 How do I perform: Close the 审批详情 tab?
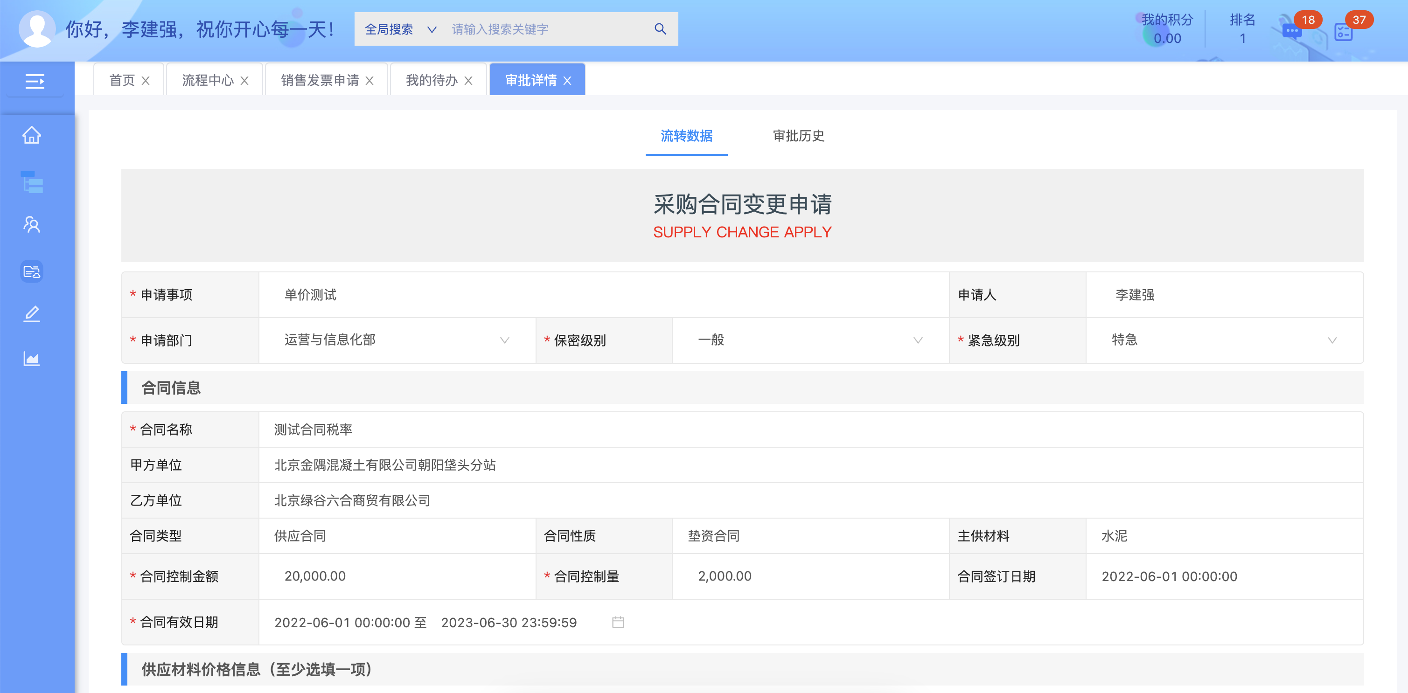[567, 80]
